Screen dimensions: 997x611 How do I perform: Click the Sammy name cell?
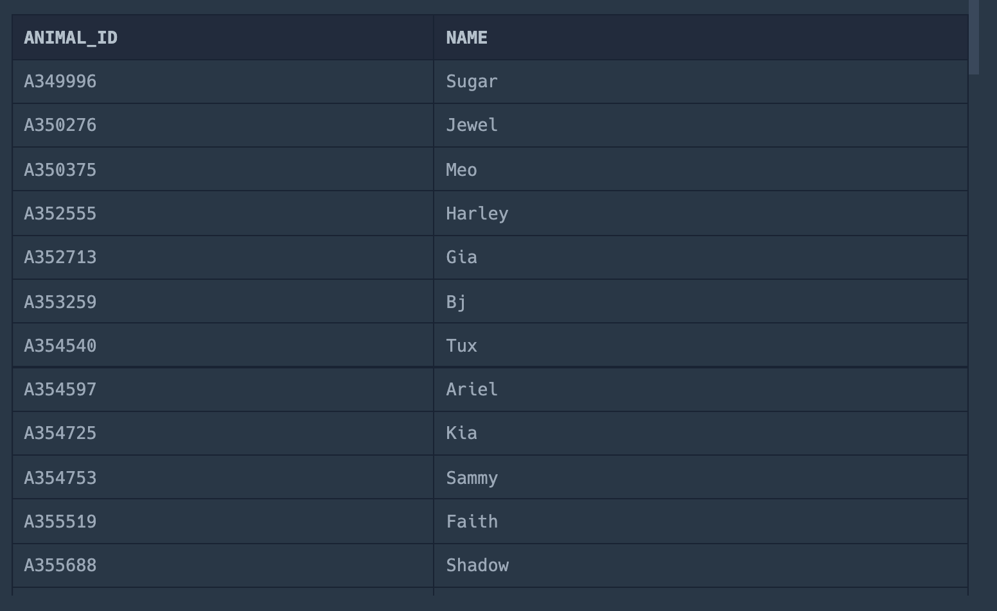pos(472,478)
